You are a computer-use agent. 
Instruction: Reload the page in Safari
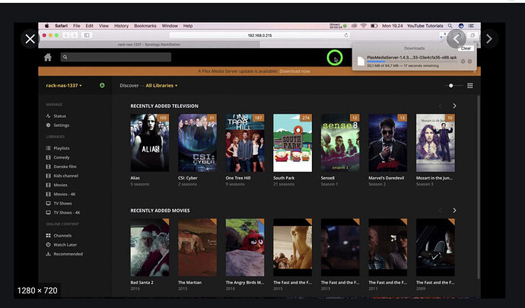point(346,35)
